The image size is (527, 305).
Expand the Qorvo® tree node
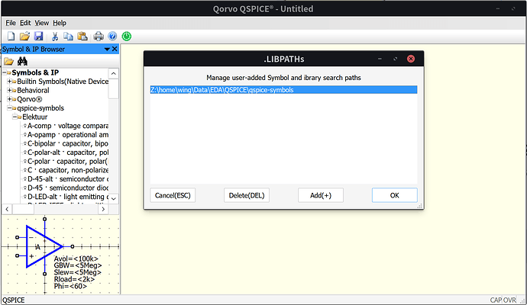9,99
